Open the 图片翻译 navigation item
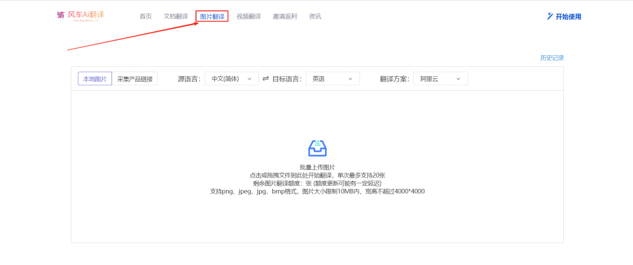The height and width of the screenshot is (265, 633). click(x=212, y=16)
